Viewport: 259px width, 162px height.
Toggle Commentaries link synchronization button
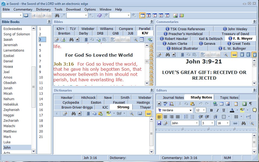234,55
